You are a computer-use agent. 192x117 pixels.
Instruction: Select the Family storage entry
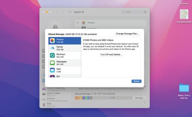(65, 48)
